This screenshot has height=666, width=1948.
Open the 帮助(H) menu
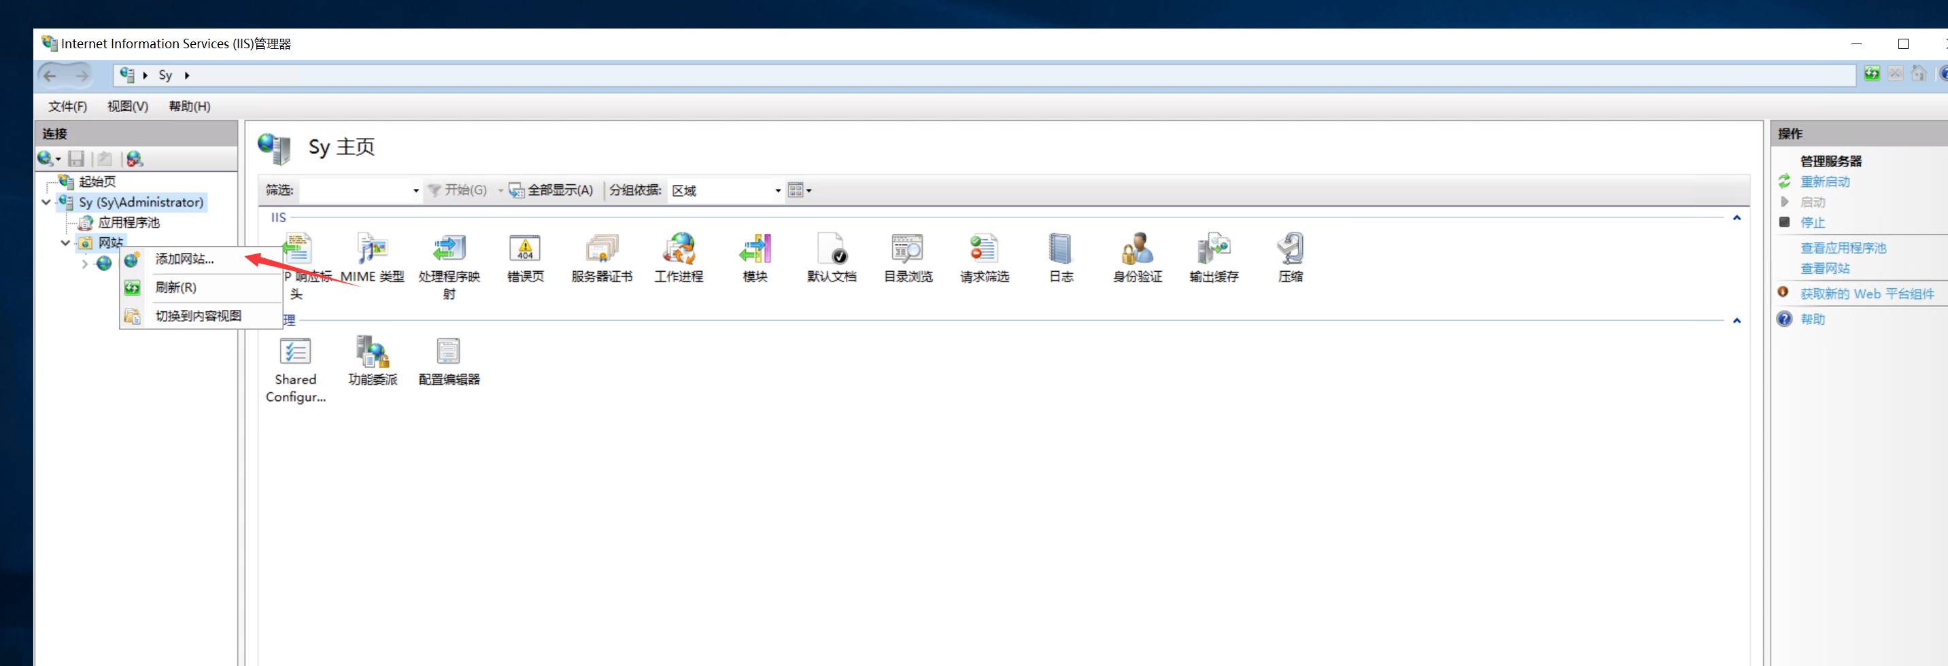point(190,107)
